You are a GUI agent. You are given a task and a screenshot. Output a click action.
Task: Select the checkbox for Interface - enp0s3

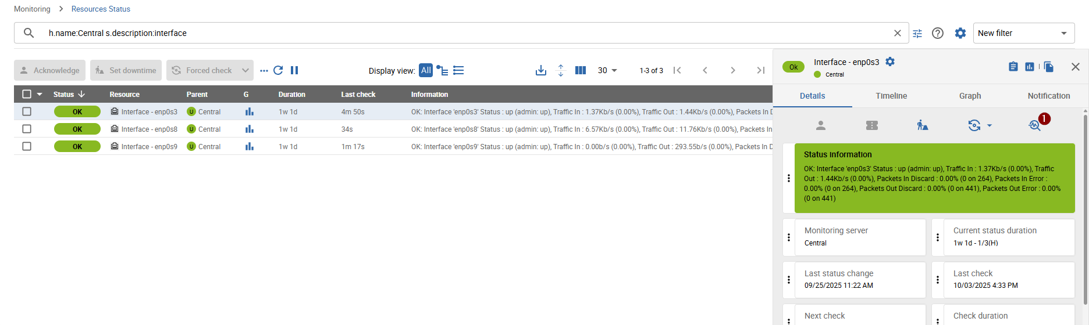coord(27,111)
